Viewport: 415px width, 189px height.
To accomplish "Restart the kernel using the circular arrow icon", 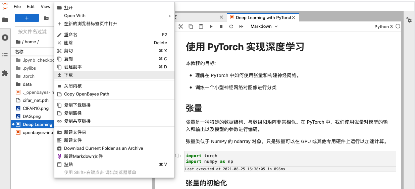I will pos(231,26).
